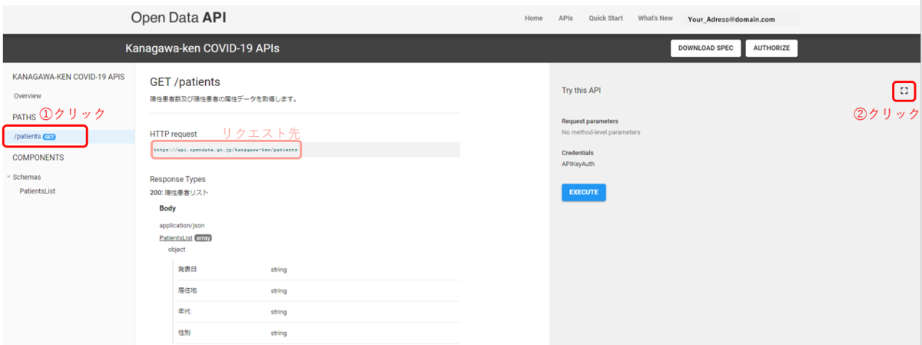Open Overview in the sidebar
This screenshot has height=345, width=922.
(28, 96)
